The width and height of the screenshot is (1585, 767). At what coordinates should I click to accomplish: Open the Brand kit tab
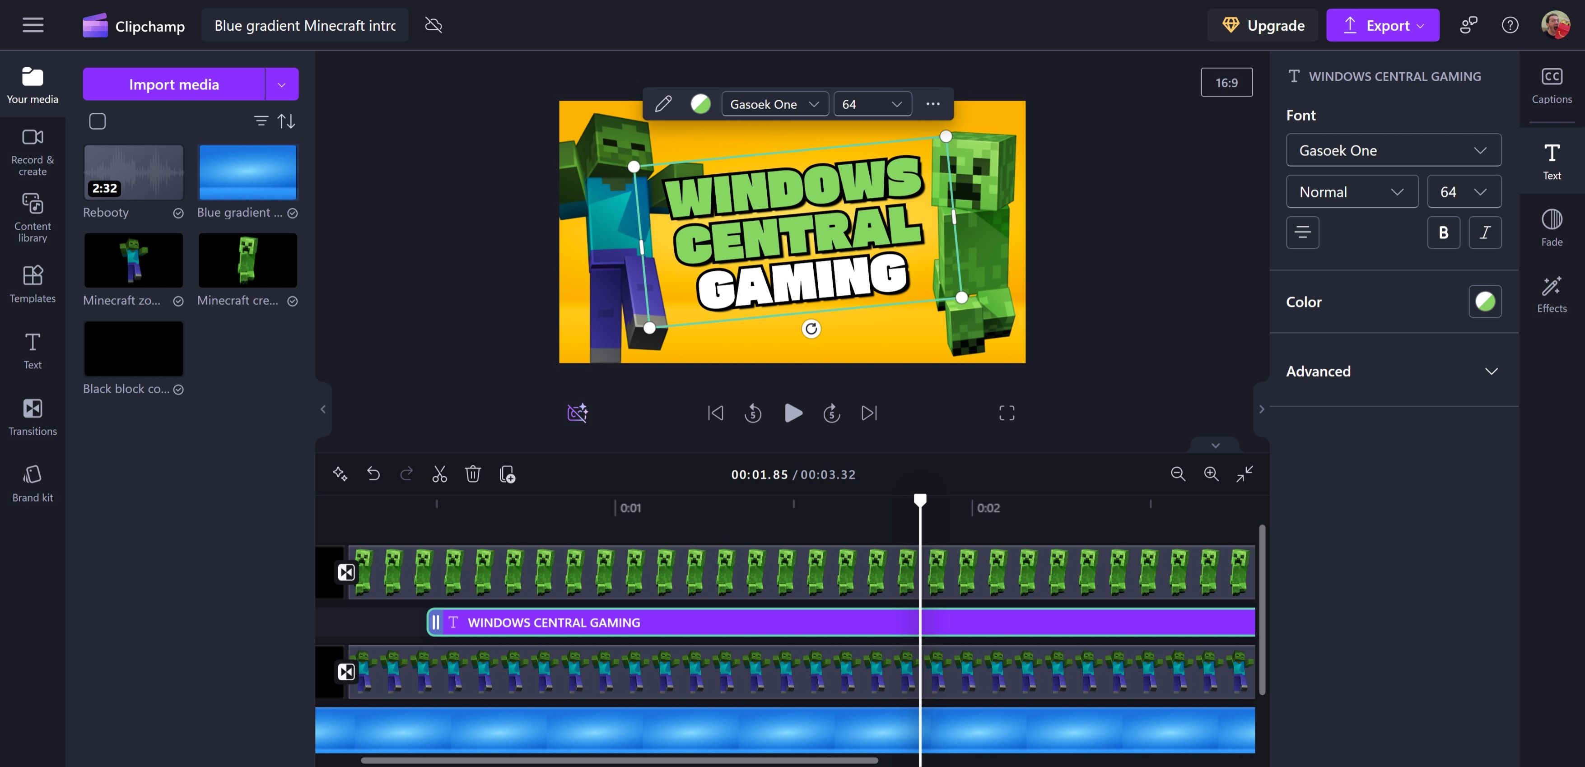click(x=33, y=483)
